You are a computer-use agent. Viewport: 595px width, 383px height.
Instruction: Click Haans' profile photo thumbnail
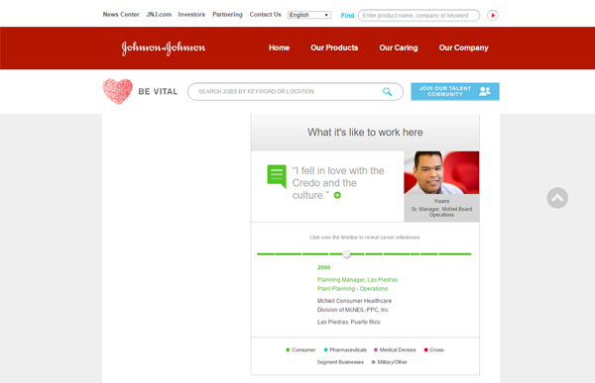(x=441, y=173)
